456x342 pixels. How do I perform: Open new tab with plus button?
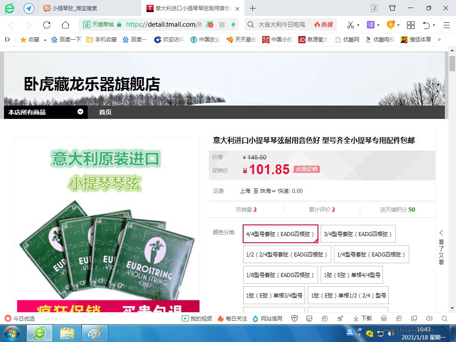tap(253, 8)
